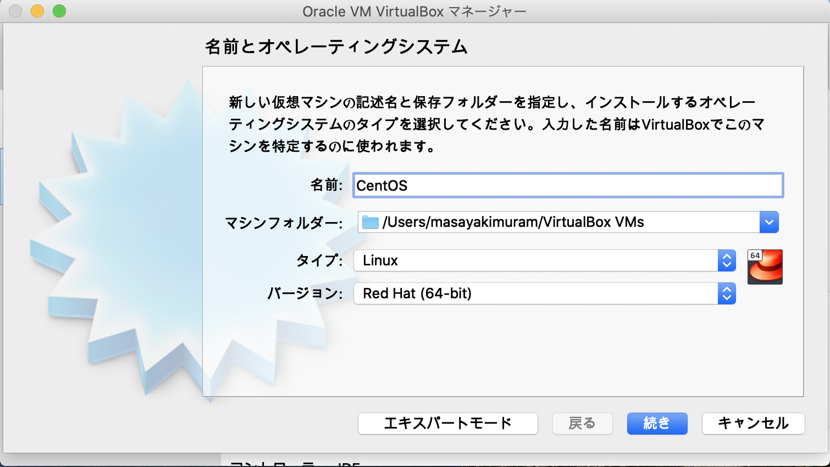The height and width of the screenshot is (467, 830).
Task: Click the 続き button to continue
Action: pyautogui.click(x=657, y=424)
